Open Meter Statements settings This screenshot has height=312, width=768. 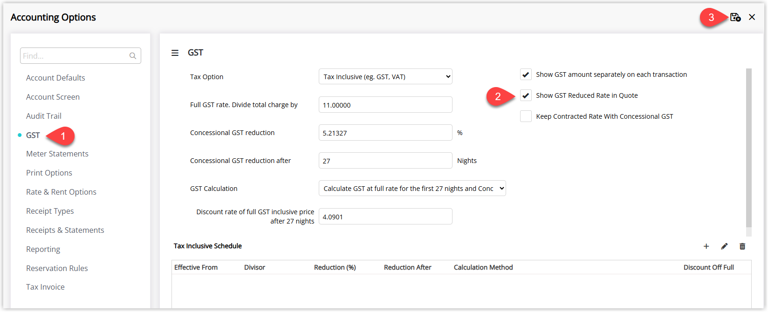pos(57,154)
